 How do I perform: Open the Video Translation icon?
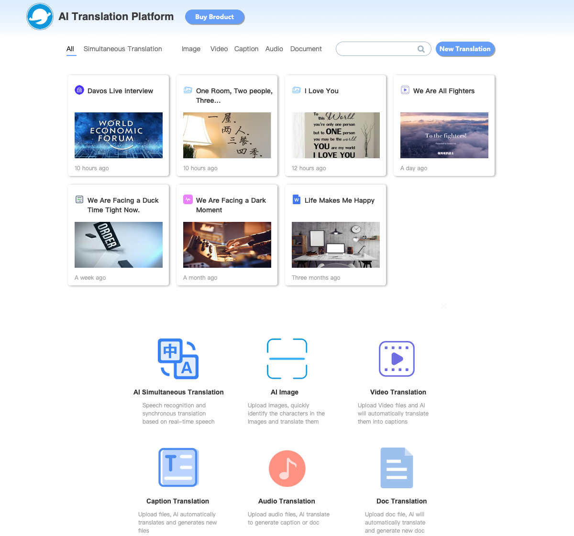tap(397, 359)
